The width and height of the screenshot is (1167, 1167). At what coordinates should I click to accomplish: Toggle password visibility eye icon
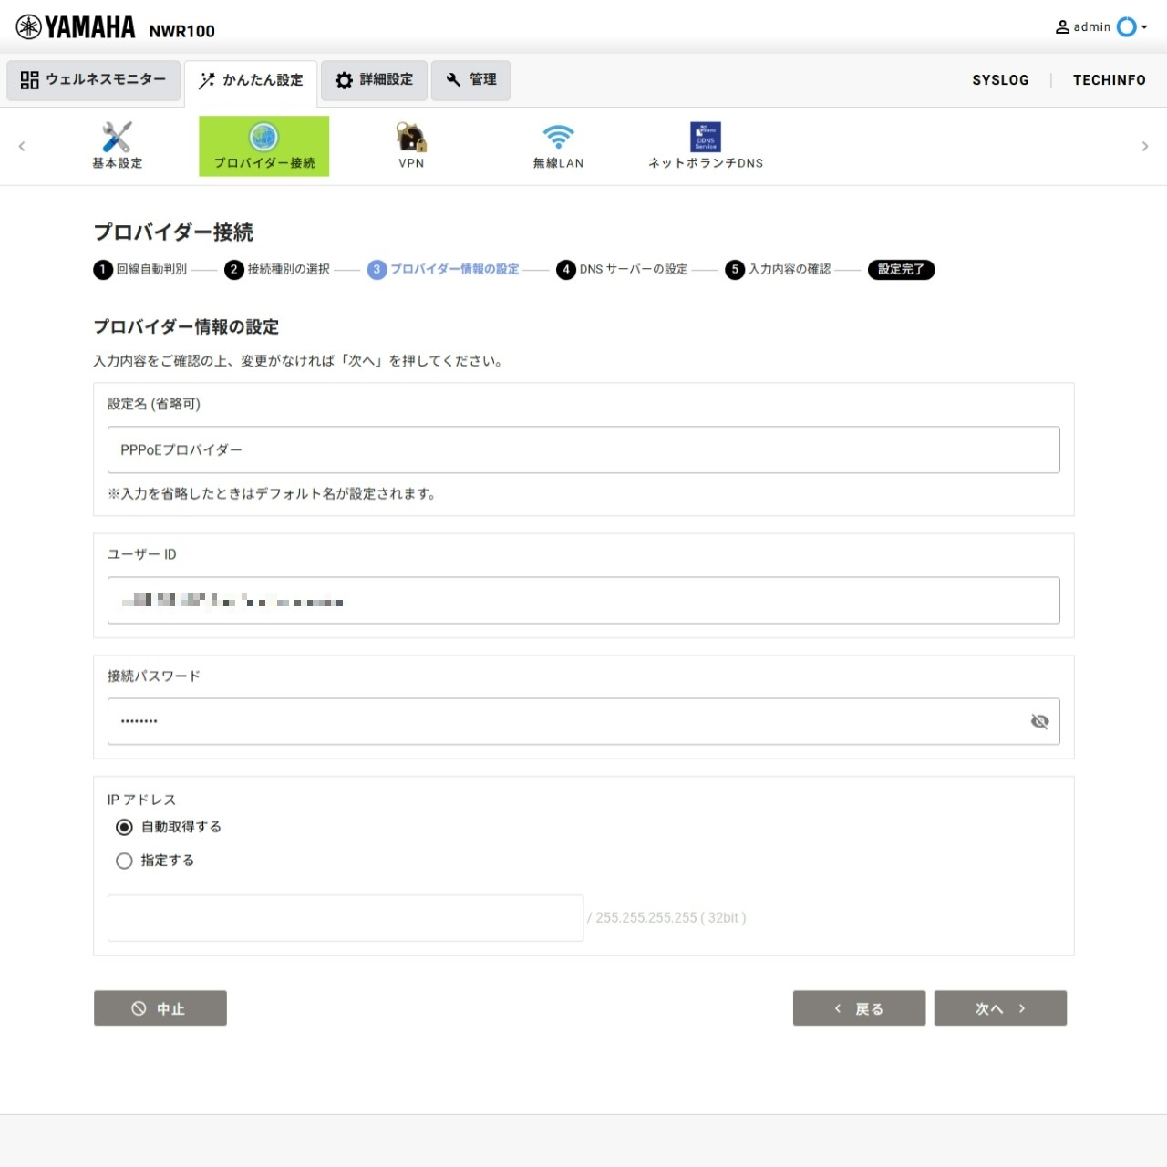(x=1039, y=722)
